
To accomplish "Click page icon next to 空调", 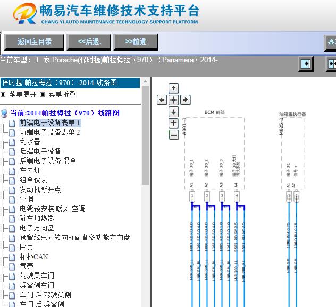I will pyautogui.click(x=12, y=200).
